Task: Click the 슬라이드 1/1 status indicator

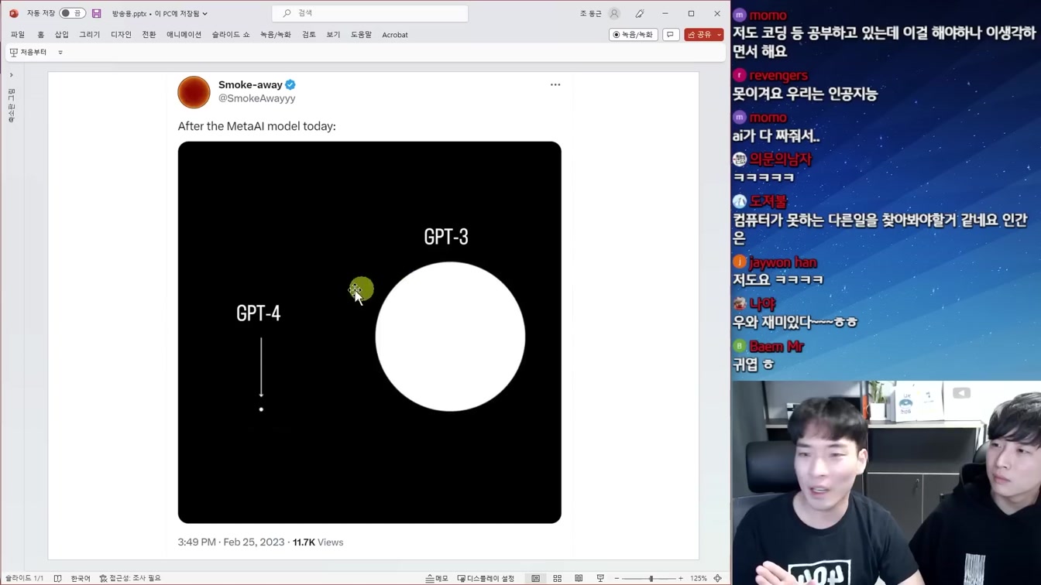Action: pos(24,578)
